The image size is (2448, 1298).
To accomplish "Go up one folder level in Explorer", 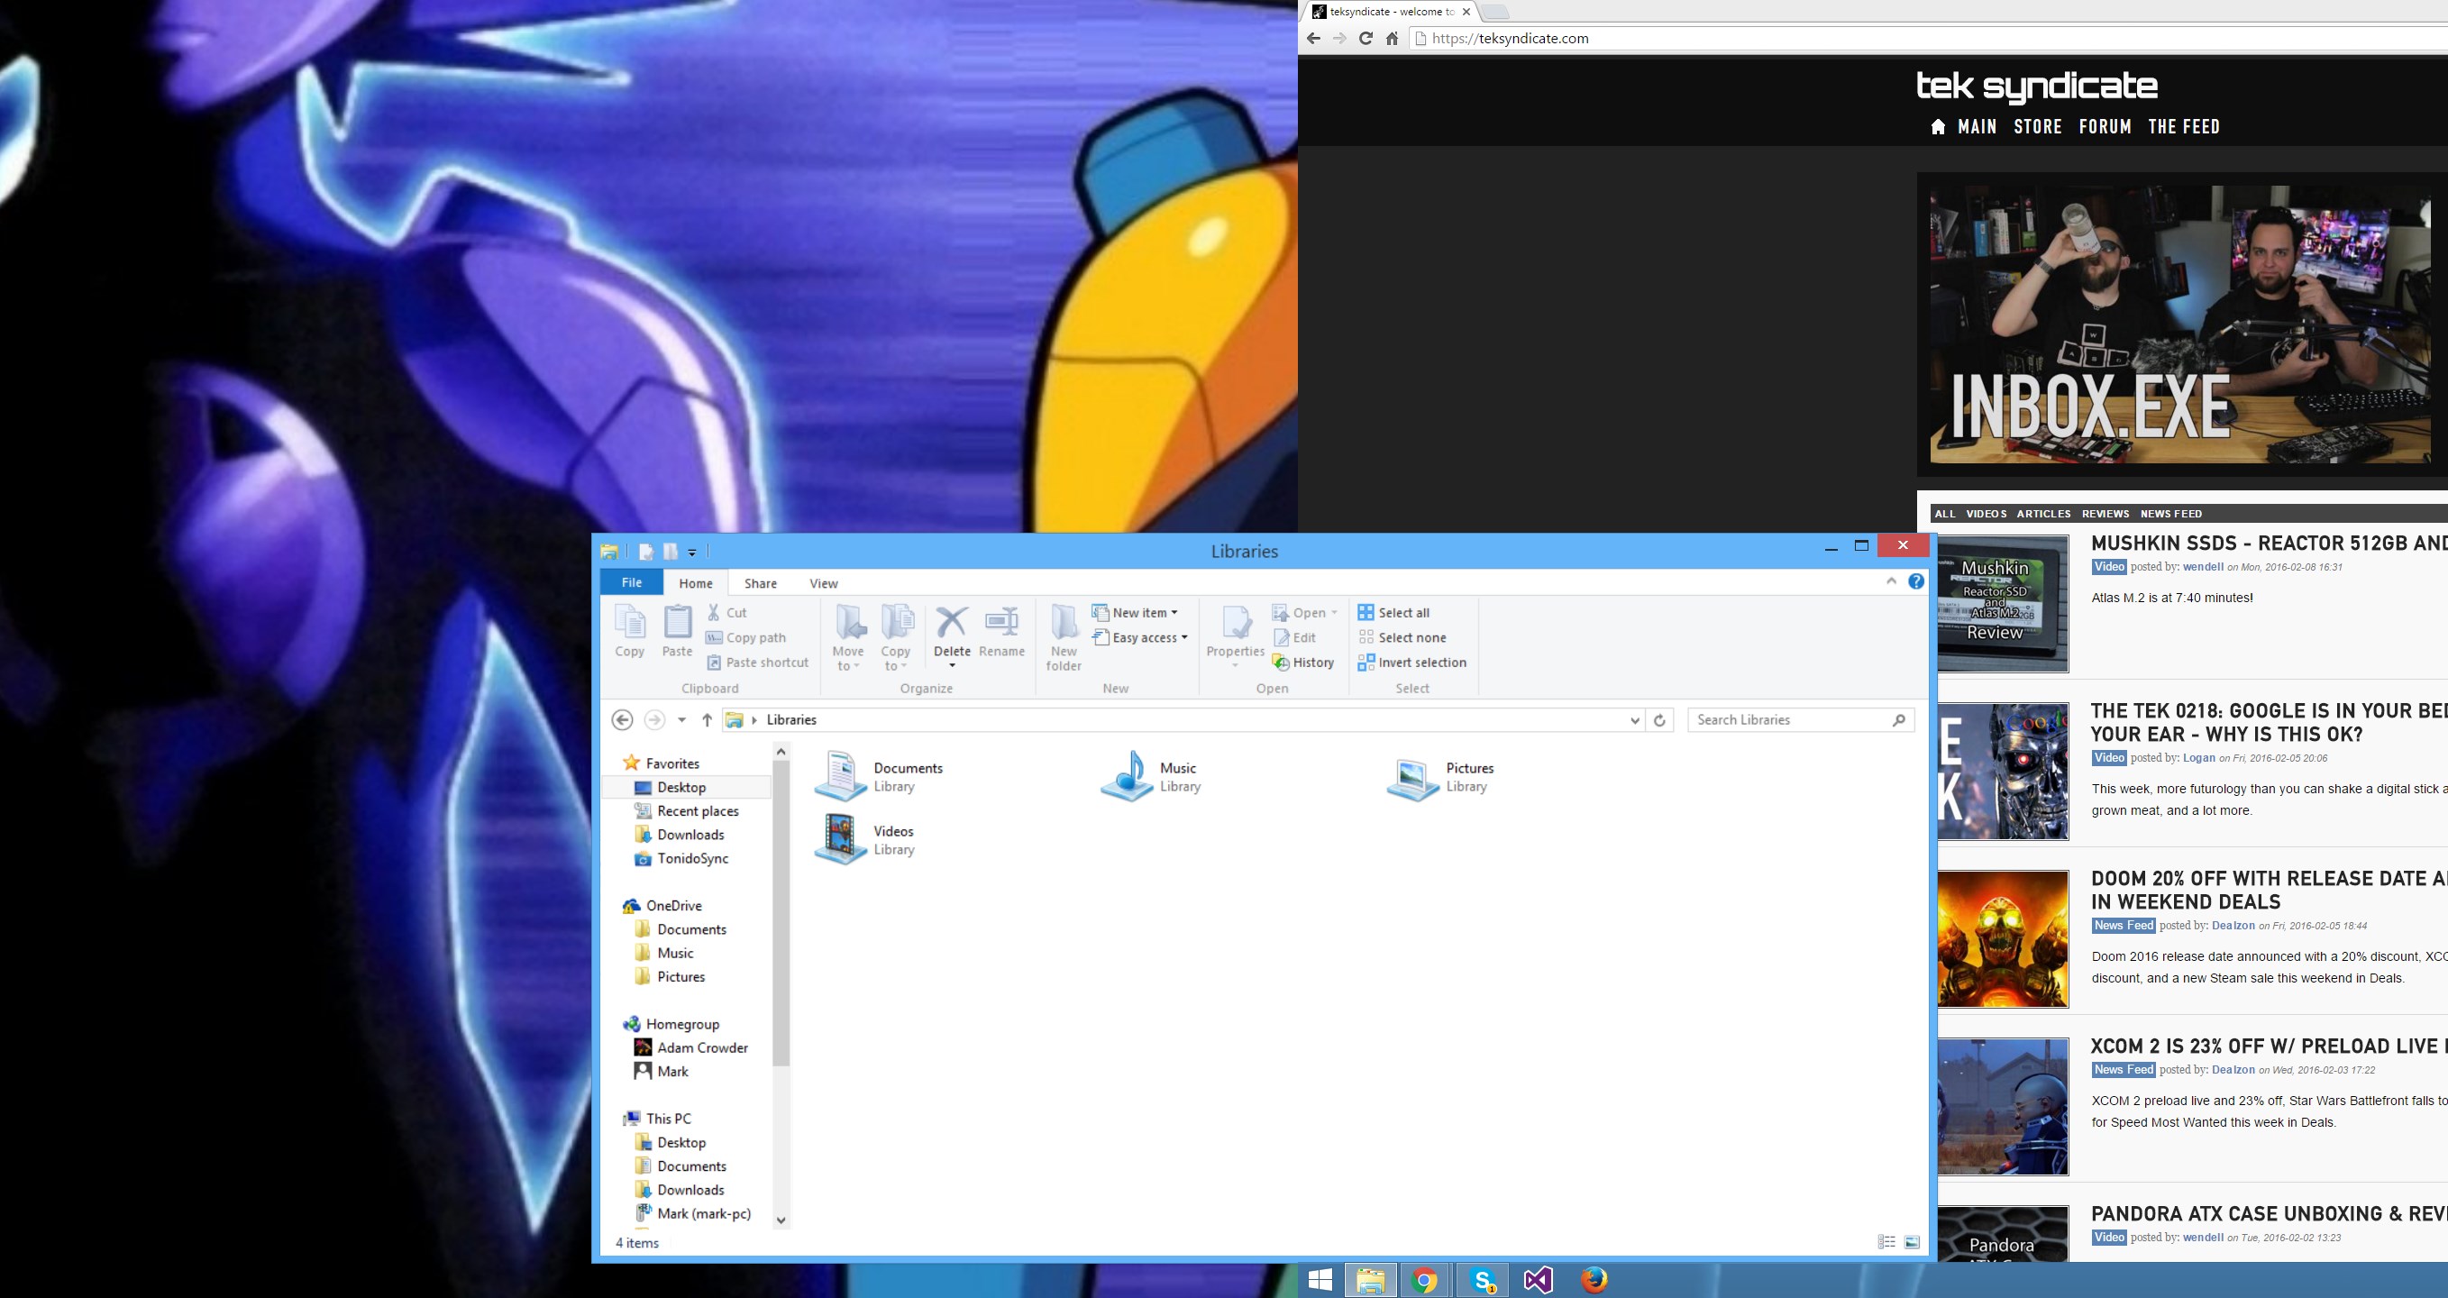I will coord(707,720).
